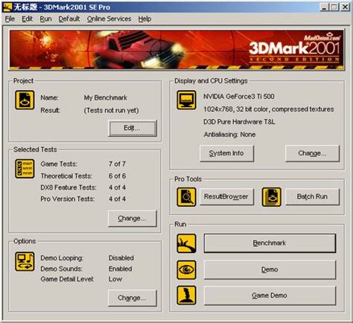Screen dimensions: 353x323
Task: Launch the ResultBrowser tool
Action: pos(226,196)
